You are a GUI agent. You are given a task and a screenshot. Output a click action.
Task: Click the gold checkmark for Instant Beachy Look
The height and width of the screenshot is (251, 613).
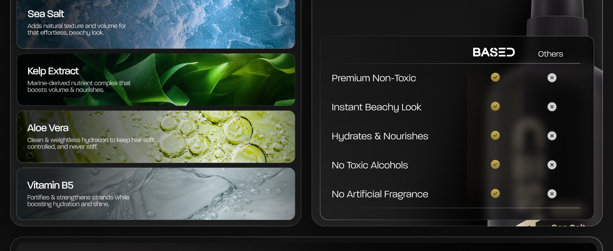click(x=495, y=106)
